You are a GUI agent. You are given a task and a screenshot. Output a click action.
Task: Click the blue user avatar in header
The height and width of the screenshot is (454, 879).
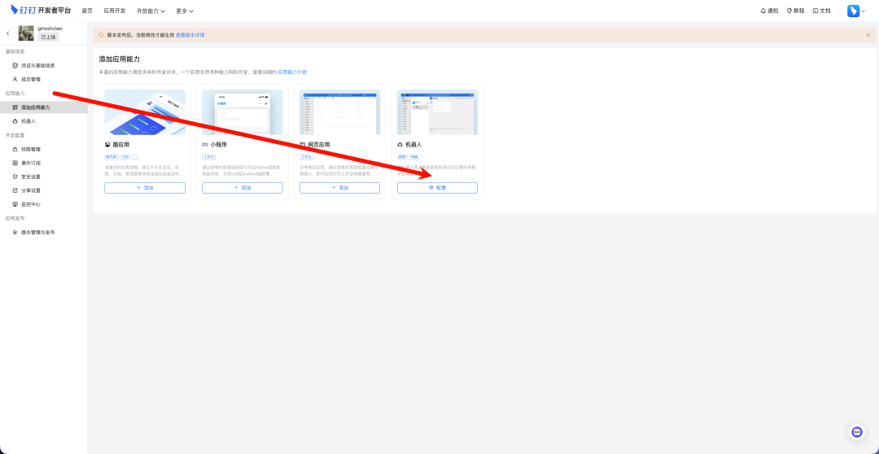point(853,11)
